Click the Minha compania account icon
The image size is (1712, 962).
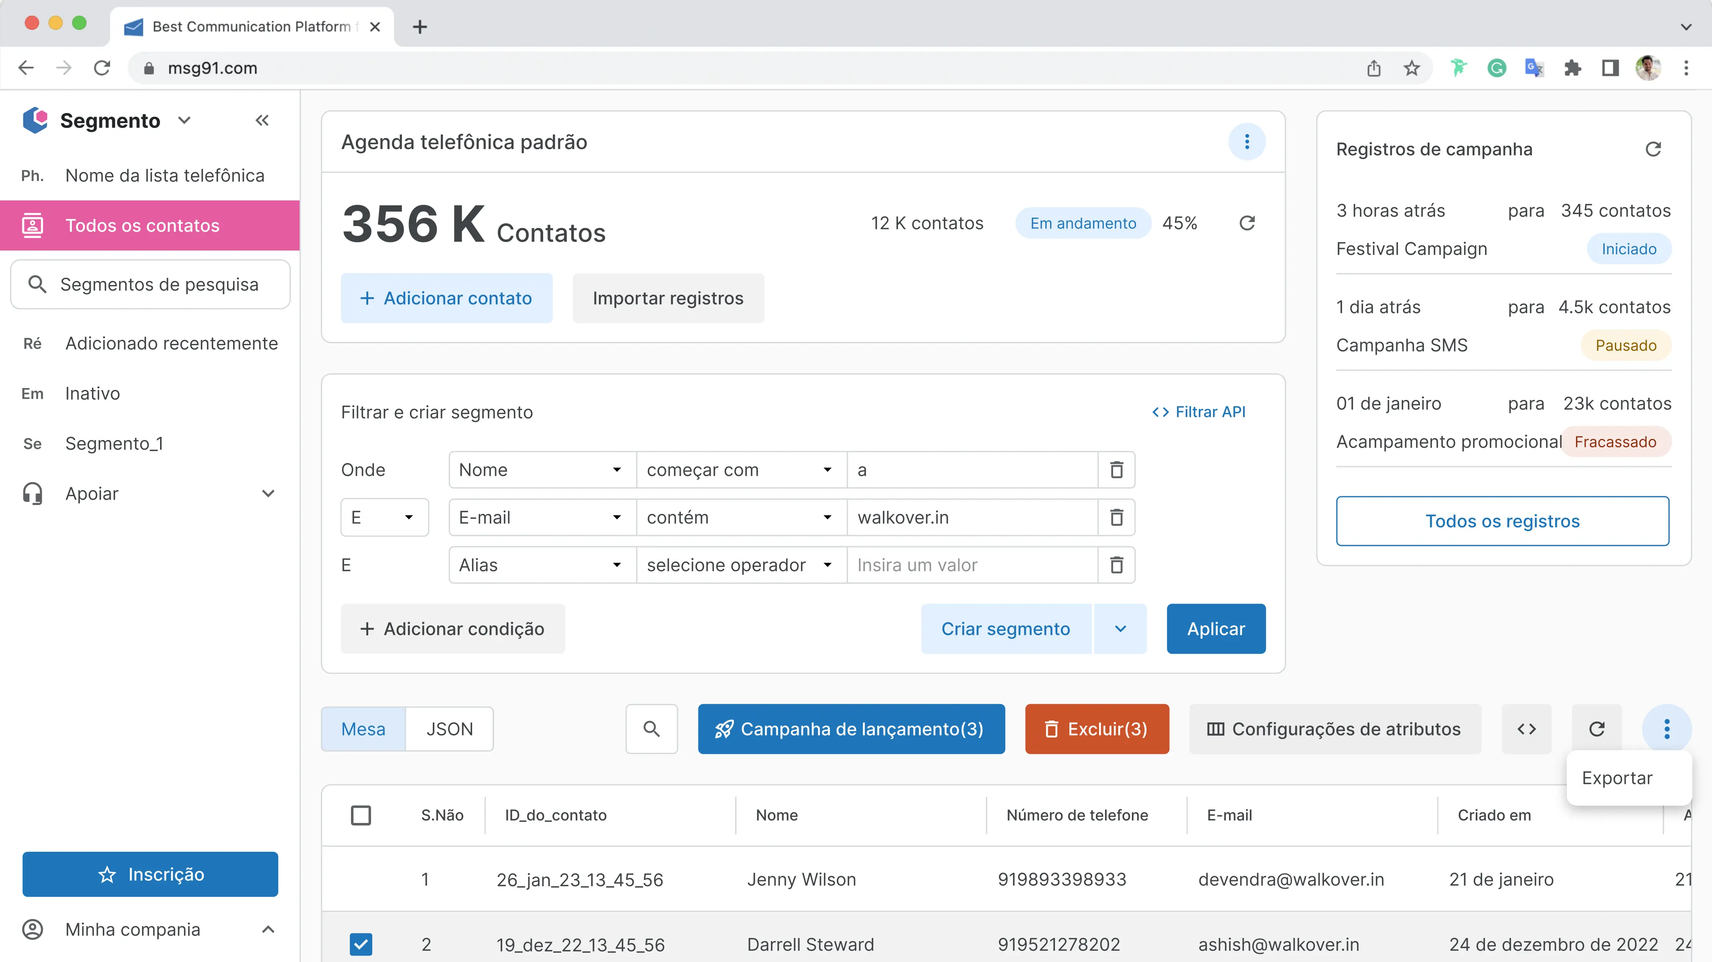click(32, 929)
